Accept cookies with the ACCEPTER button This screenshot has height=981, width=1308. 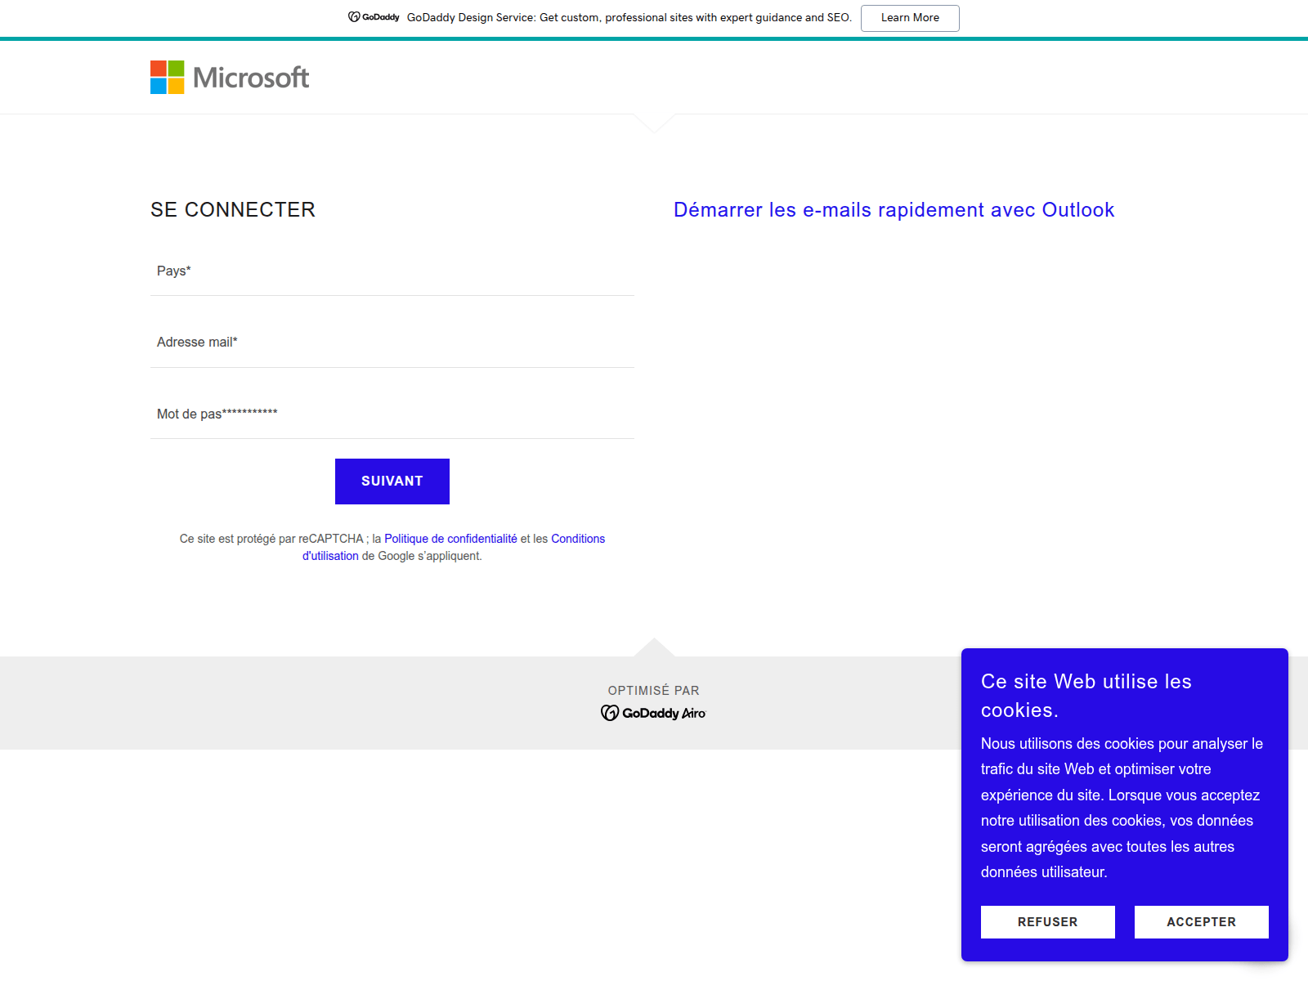pos(1202,922)
